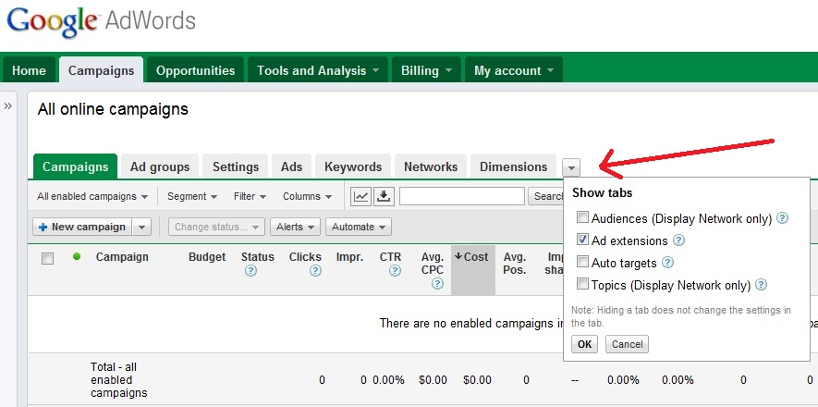Sort by the Avg. Pos. column header
Viewport: 818px width, 407px height.
pyautogui.click(x=515, y=264)
